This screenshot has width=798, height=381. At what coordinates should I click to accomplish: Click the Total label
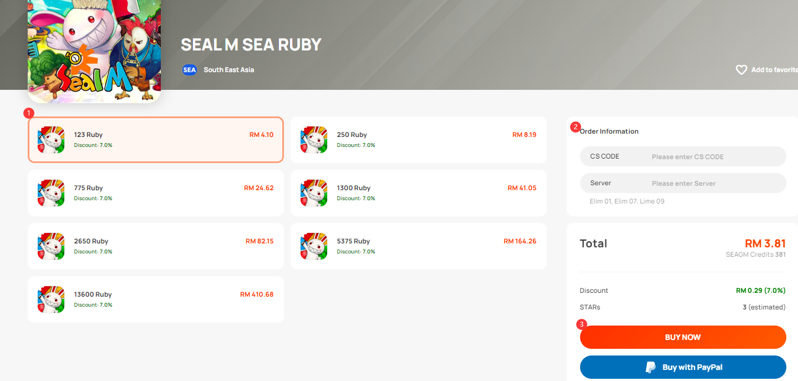pyautogui.click(x=593, y=243)
